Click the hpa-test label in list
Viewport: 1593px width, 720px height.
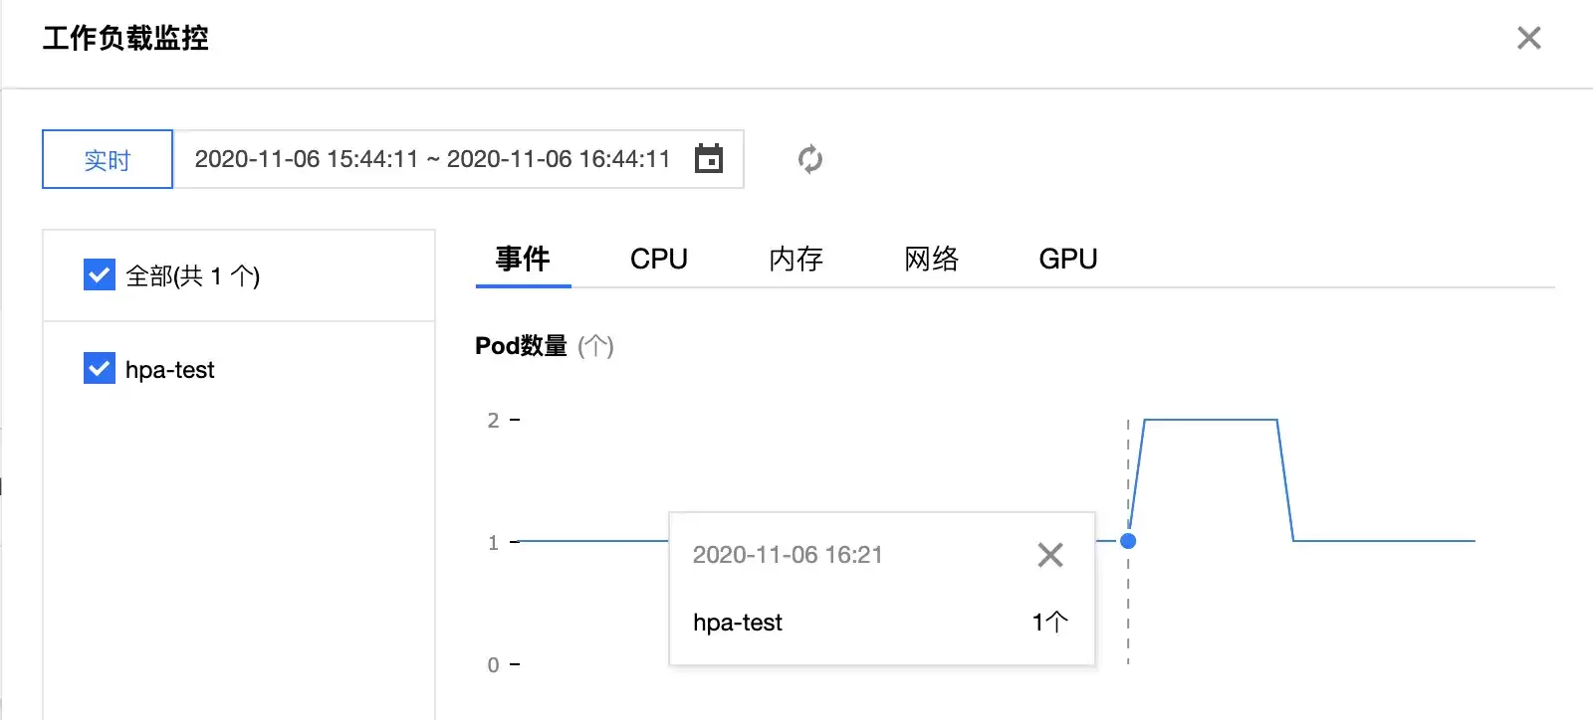170,370
